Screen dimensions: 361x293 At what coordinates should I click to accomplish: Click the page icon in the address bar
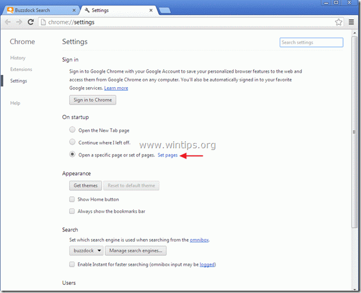[43, 22]
